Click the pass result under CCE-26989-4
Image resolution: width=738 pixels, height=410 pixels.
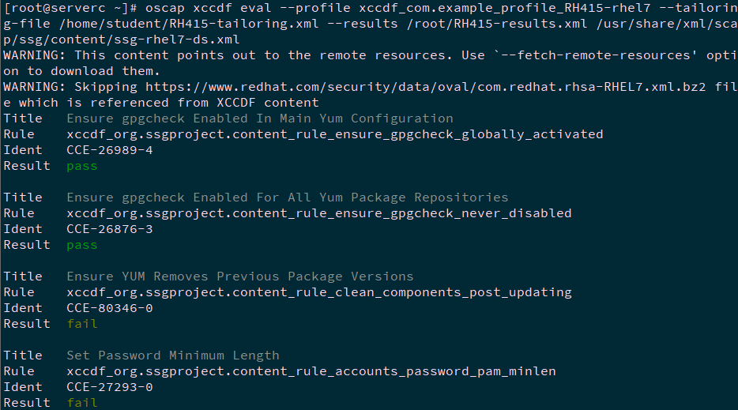[82, 166]
